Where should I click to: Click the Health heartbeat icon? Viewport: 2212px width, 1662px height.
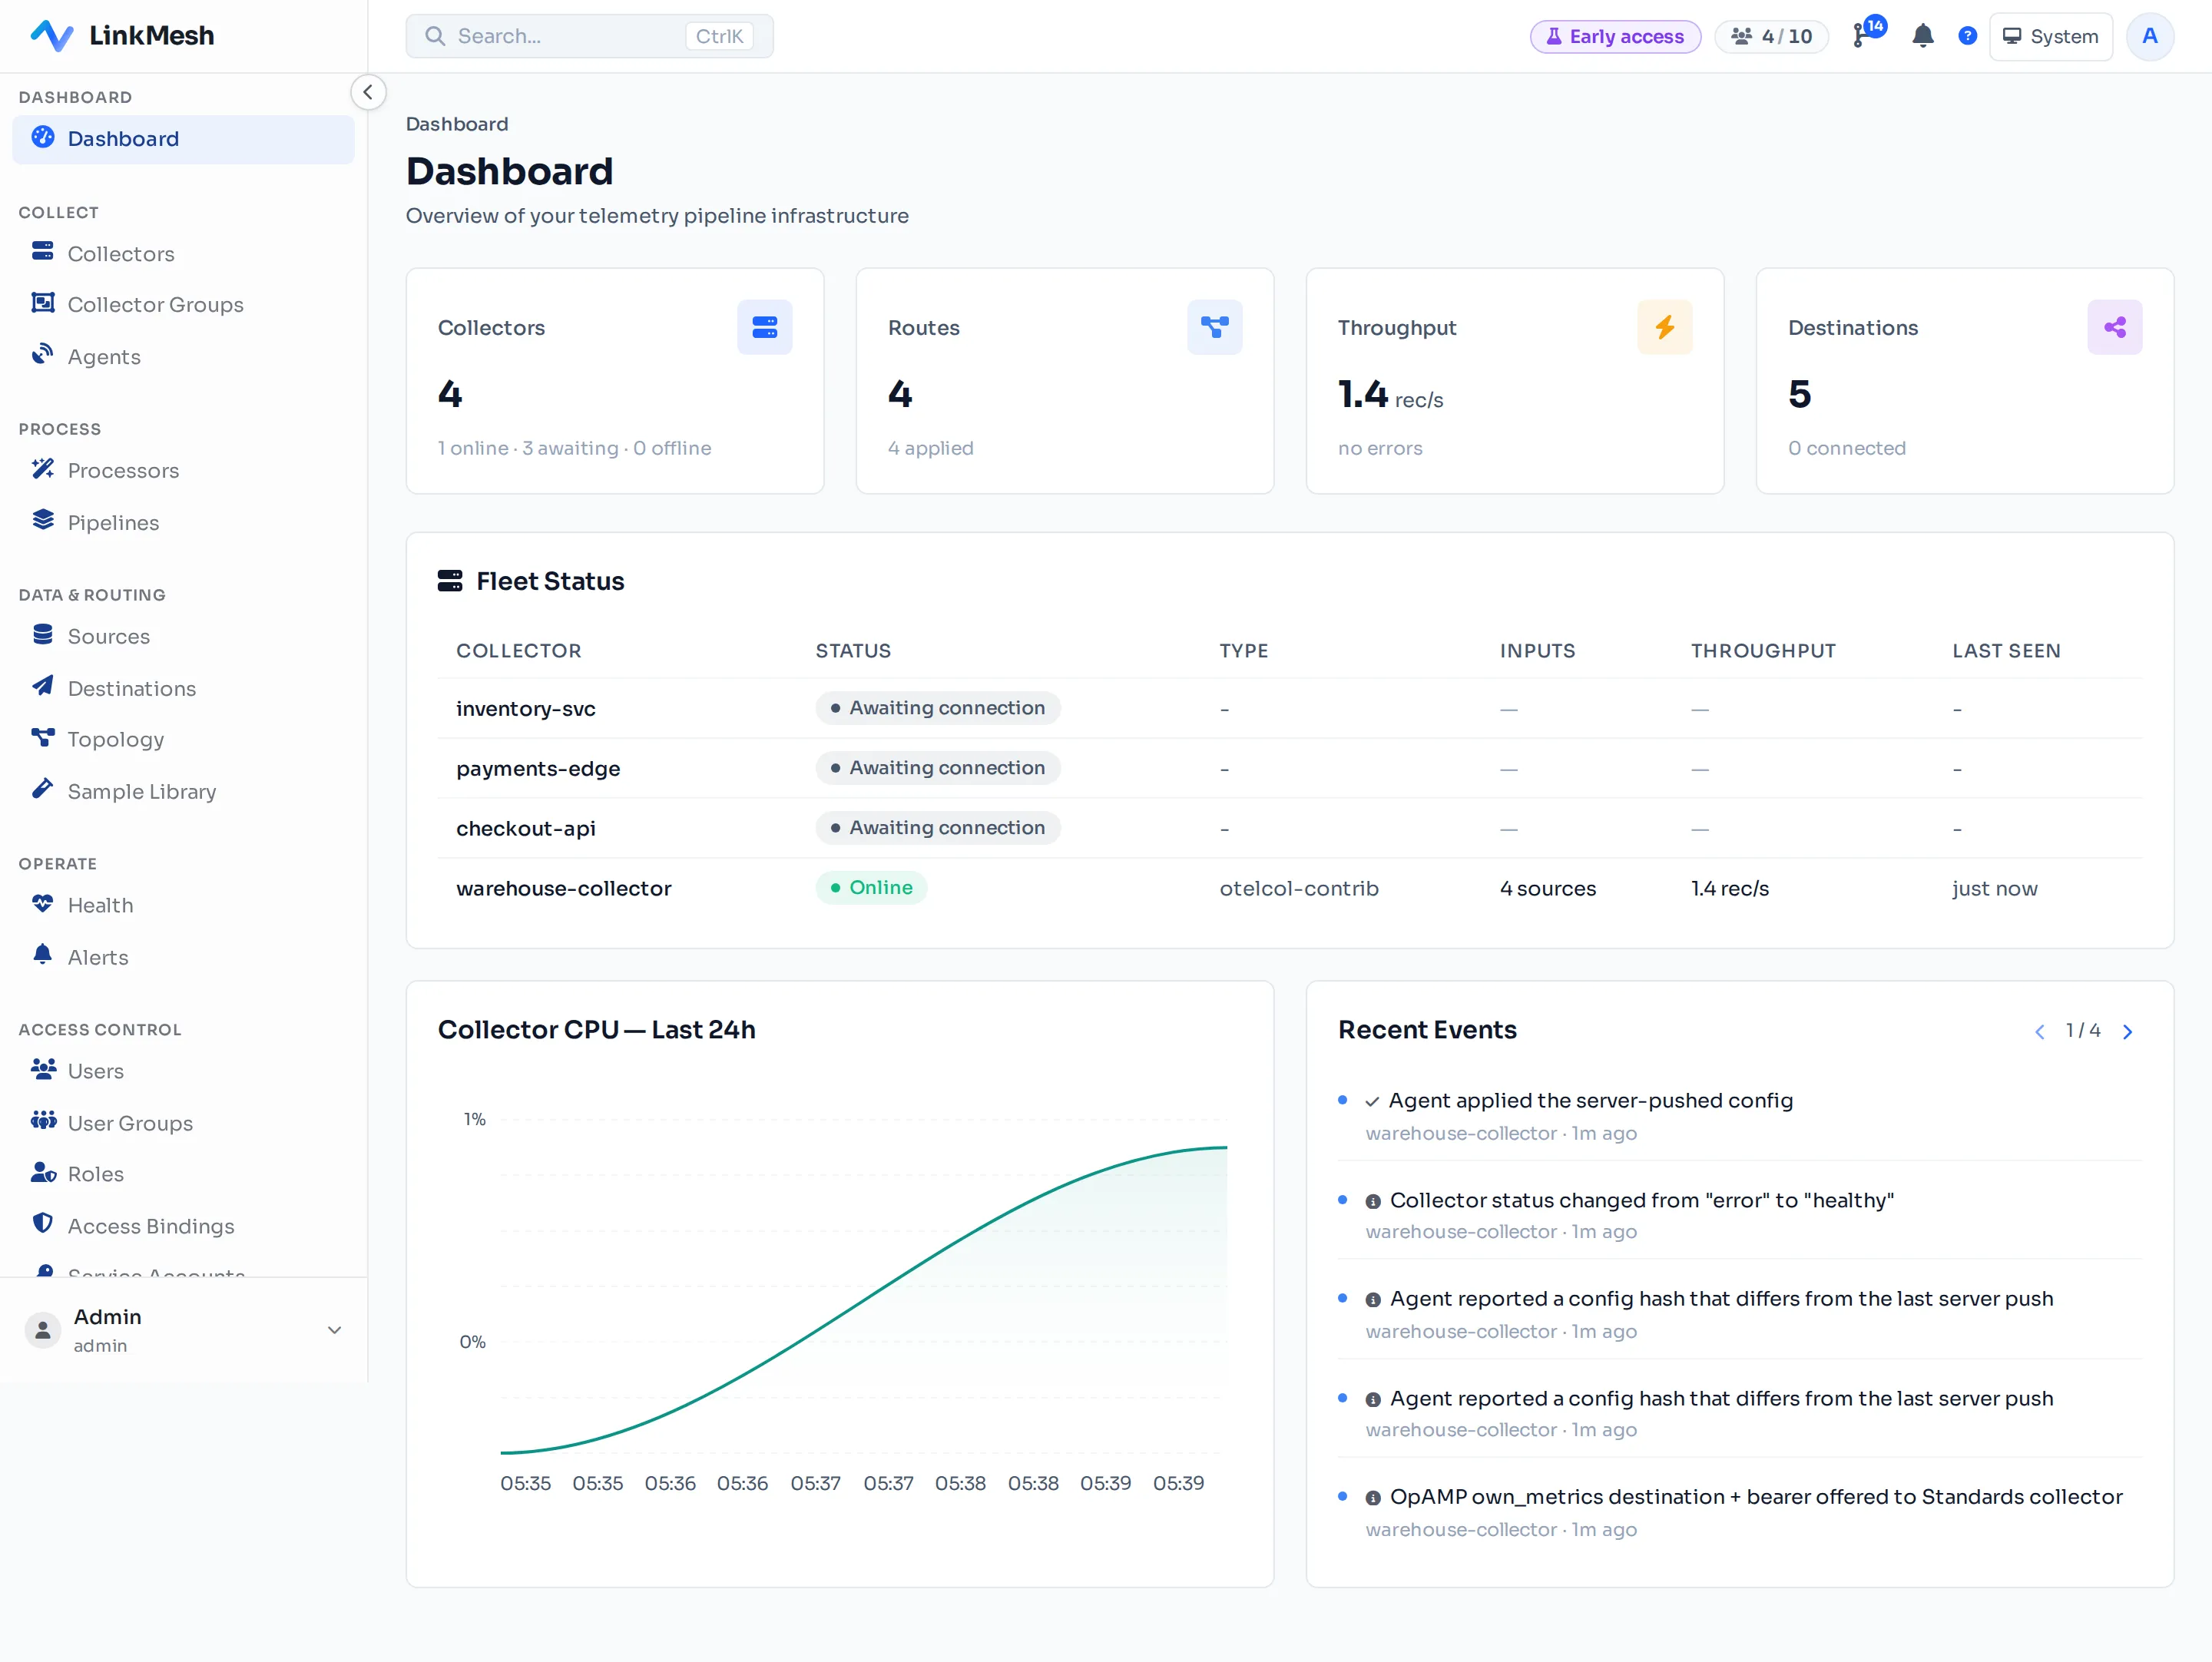[x=43, y=904]
